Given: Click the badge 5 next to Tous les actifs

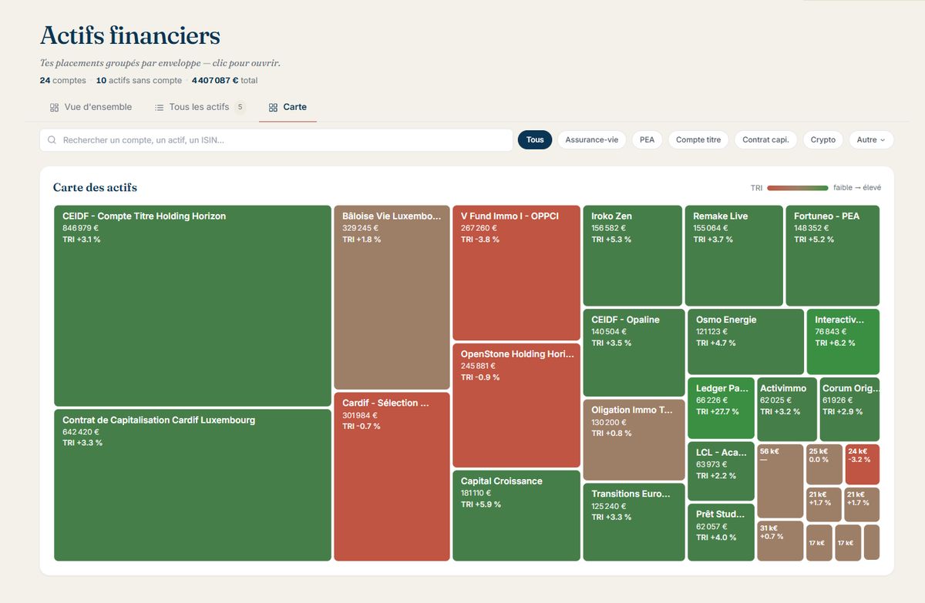Looking at the screenshot, I should 240,107.
